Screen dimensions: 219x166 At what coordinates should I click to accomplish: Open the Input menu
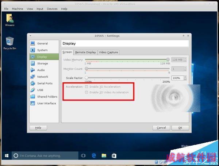(40, 9)
